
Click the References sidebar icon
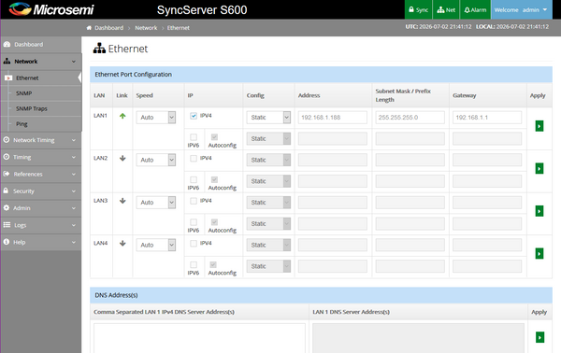coord(7,174)
